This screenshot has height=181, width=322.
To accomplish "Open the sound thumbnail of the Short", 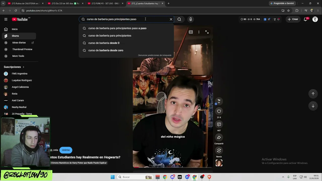I will 219,163.
